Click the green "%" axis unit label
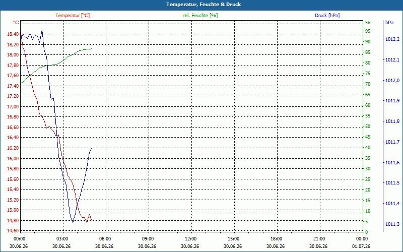This screenshot has height=252, width=403. (x=368, y=23)
